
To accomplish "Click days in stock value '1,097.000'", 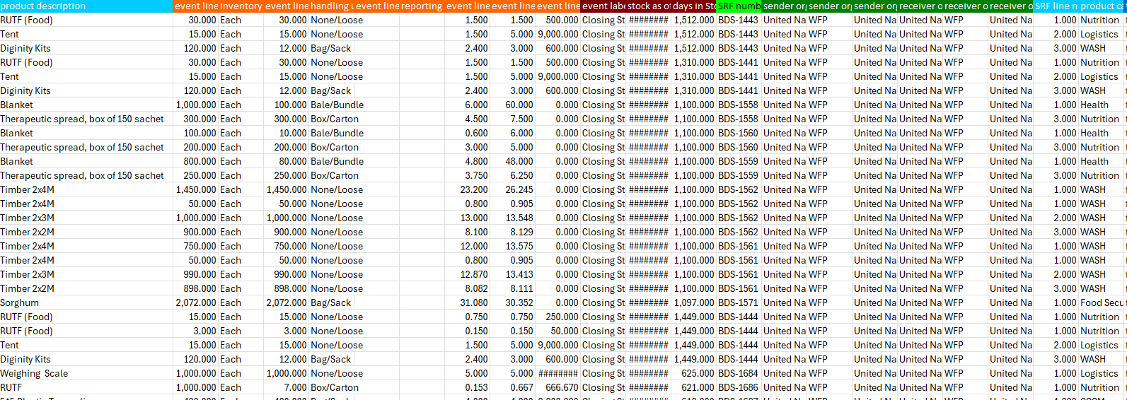I will point(694,302).
